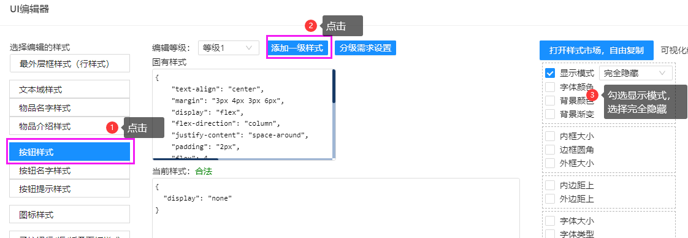The height and width of the screenshot is (238, 688).
Task: Click 打开样式市场，自由复制 button
Action: [x=596, y=50]
